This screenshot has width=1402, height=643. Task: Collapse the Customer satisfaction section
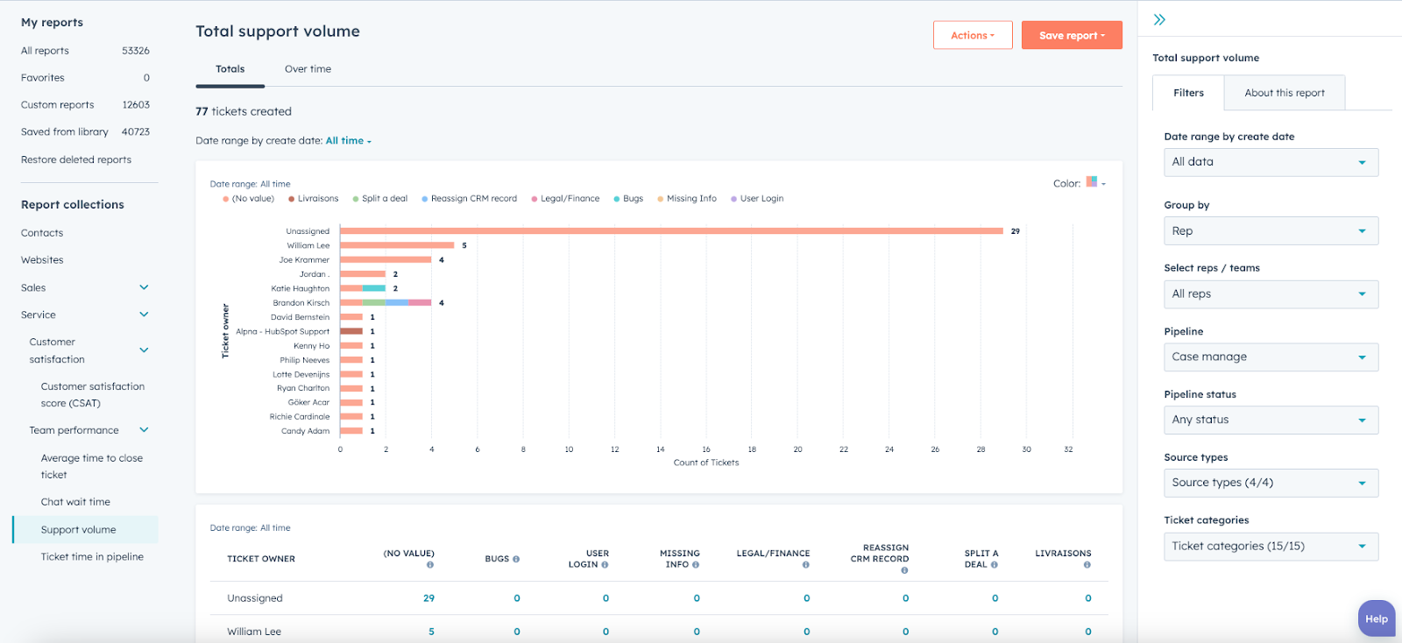point(144,350)
